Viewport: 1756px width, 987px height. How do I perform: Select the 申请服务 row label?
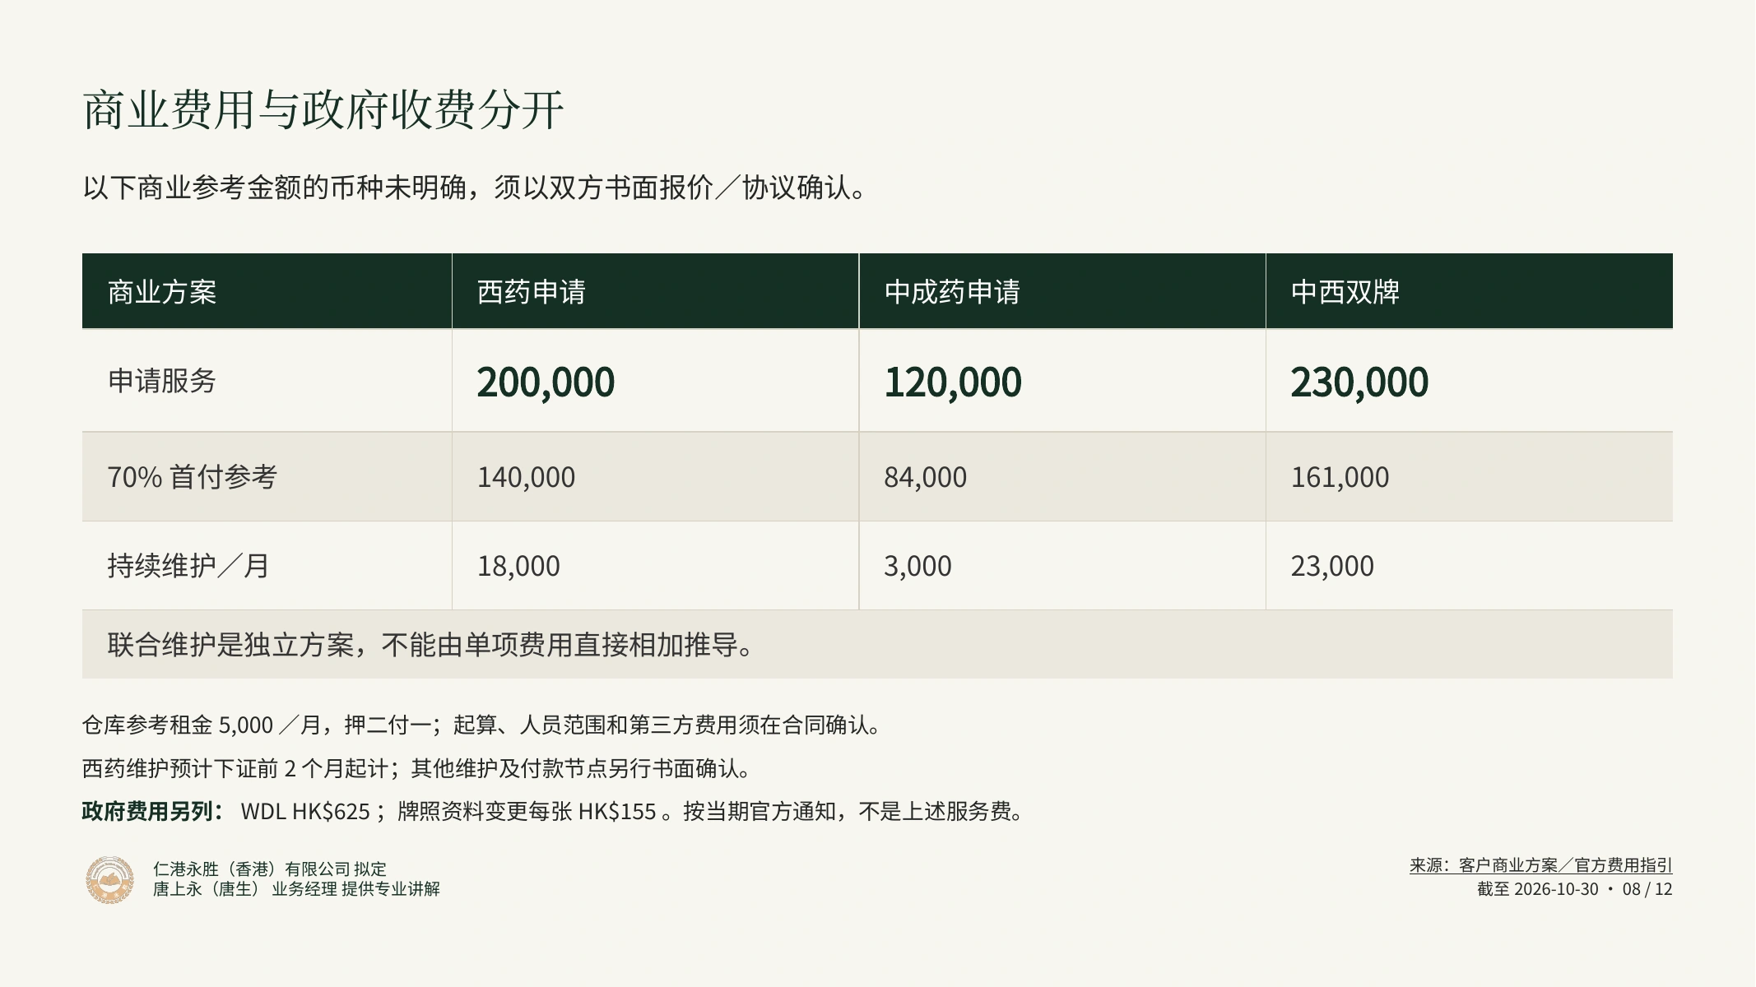click(162, 381)
